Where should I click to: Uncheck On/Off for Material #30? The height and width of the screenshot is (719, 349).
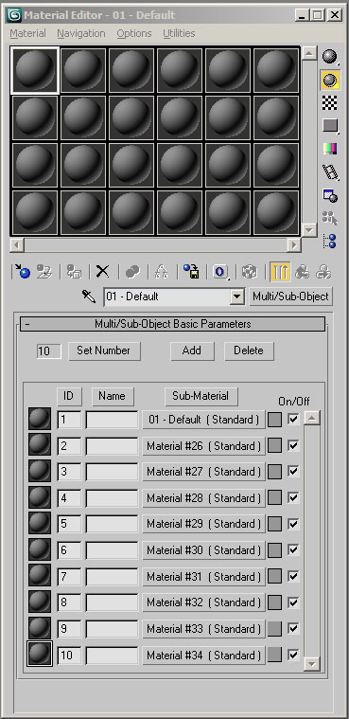pyautogui.click(x=293, y=549)
